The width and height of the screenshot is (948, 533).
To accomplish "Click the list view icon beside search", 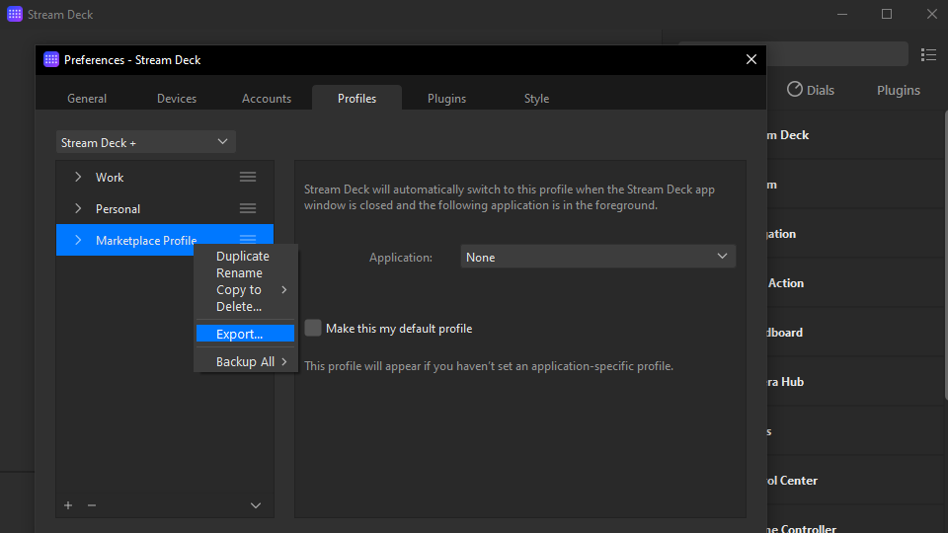I will click(928, 54).
